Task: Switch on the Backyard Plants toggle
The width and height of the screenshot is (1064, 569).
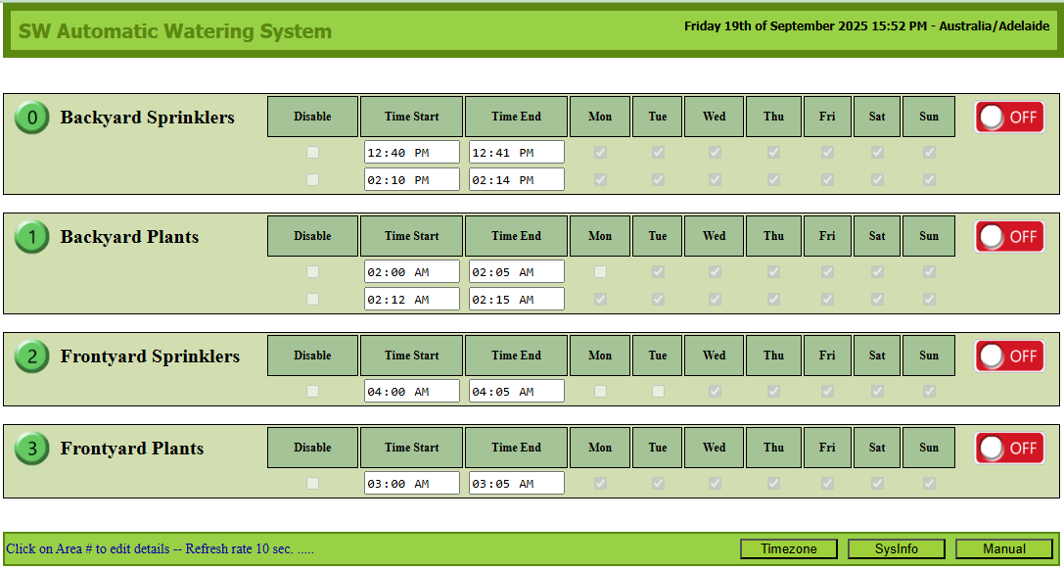Action: tap(1008, 237)
